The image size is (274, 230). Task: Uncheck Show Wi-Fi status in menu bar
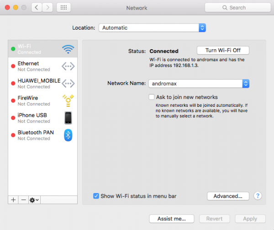[x=96, y=196]
